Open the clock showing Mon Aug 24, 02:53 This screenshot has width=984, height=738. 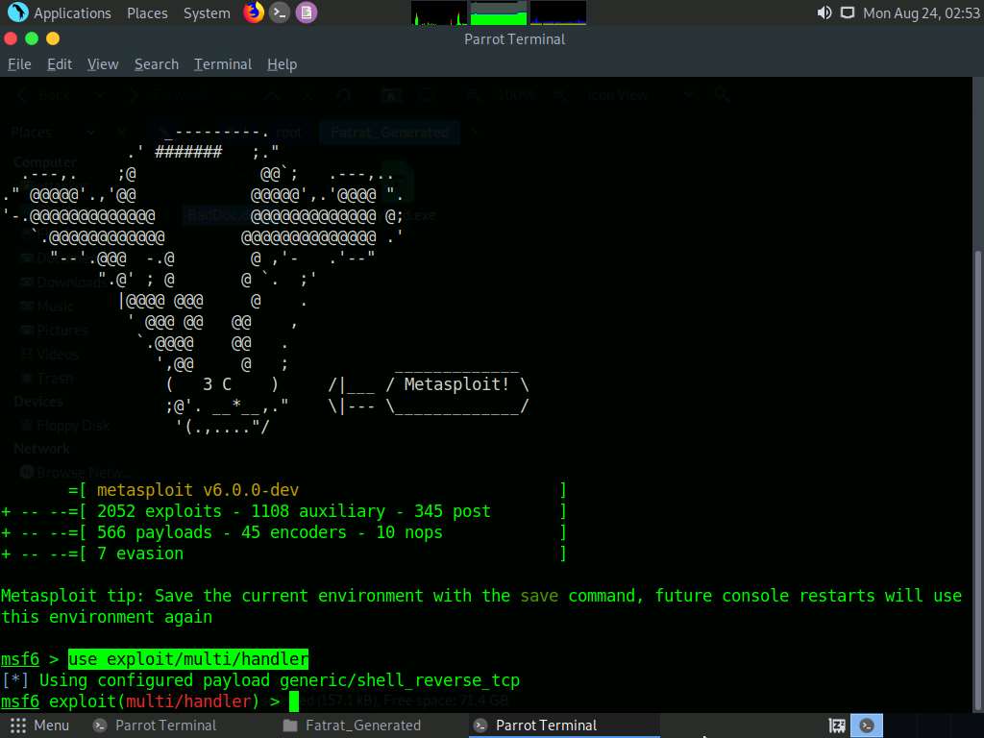point(921,13)
